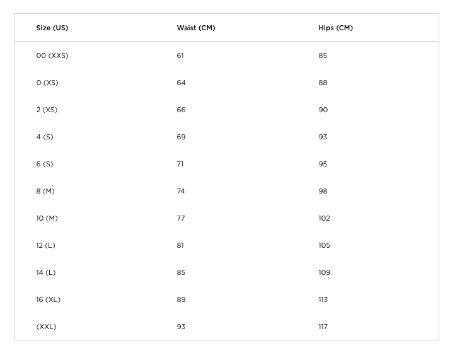Image resolution: width=450 pixels, height=348 pixels.
Task: Click the Waist (CM) column header
Action: (x=196, y=28)
